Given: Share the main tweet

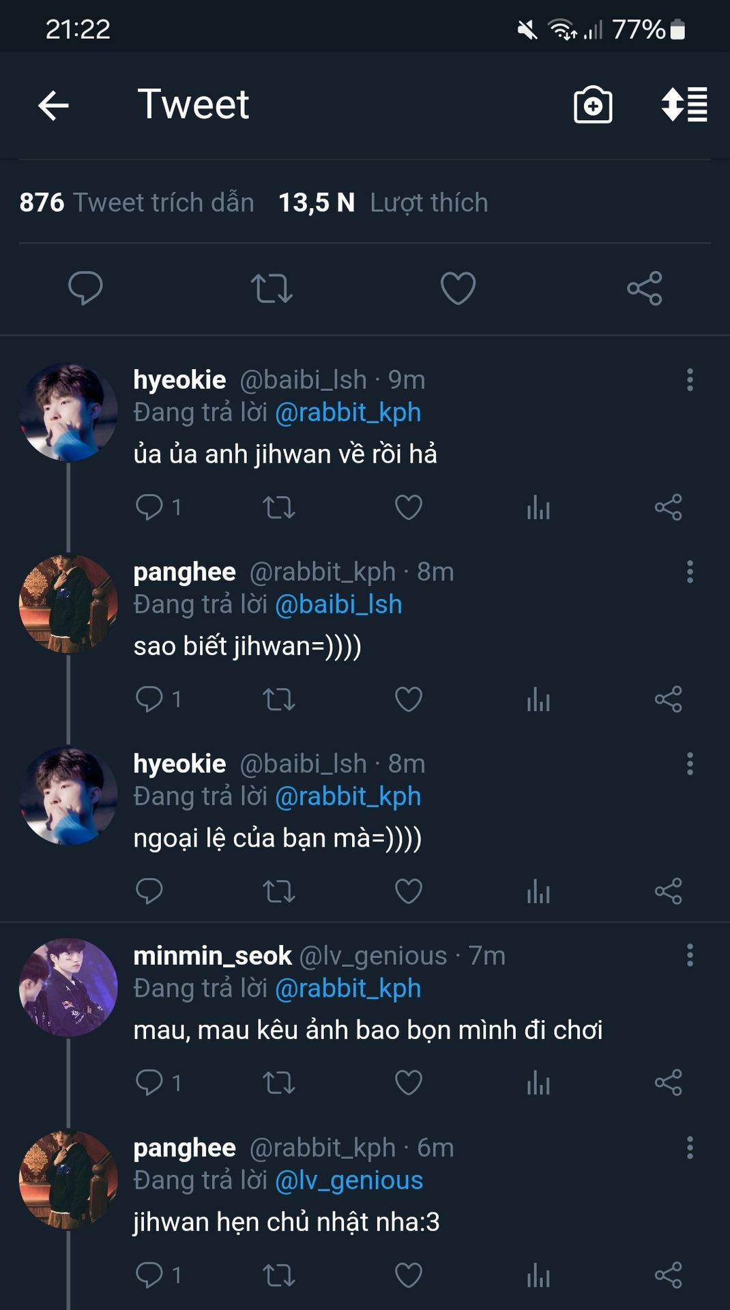Looking at the screenshot, I should [x=645, y=287].
